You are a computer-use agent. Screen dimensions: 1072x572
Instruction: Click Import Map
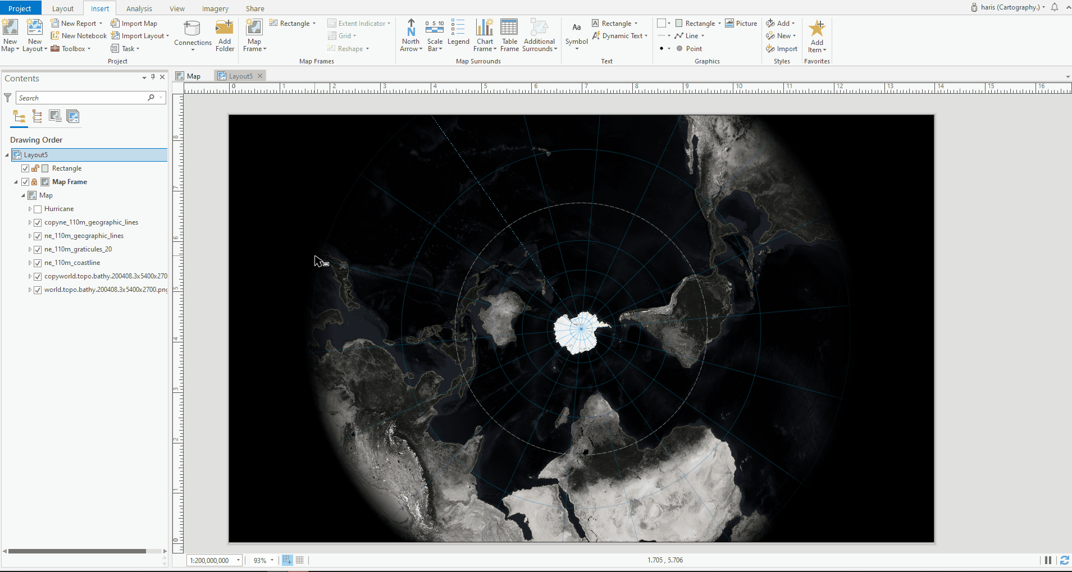(134, 24)
